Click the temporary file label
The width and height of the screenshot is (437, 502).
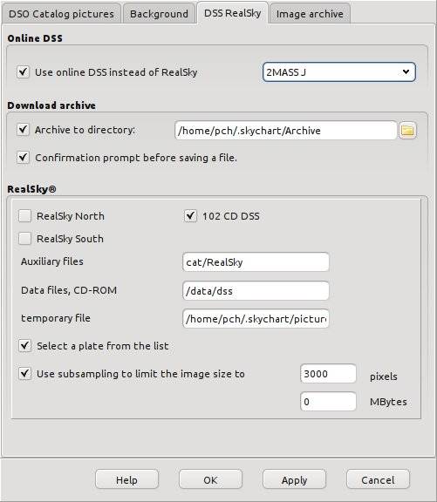[x=56, y=318]
